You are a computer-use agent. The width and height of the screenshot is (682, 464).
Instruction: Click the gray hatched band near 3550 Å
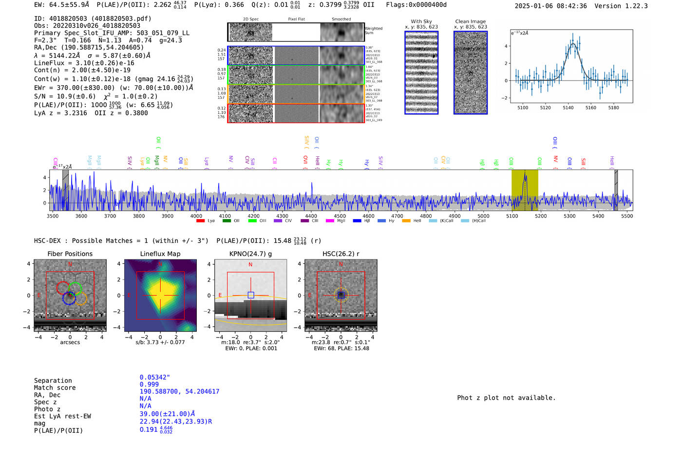coord(65,190)
